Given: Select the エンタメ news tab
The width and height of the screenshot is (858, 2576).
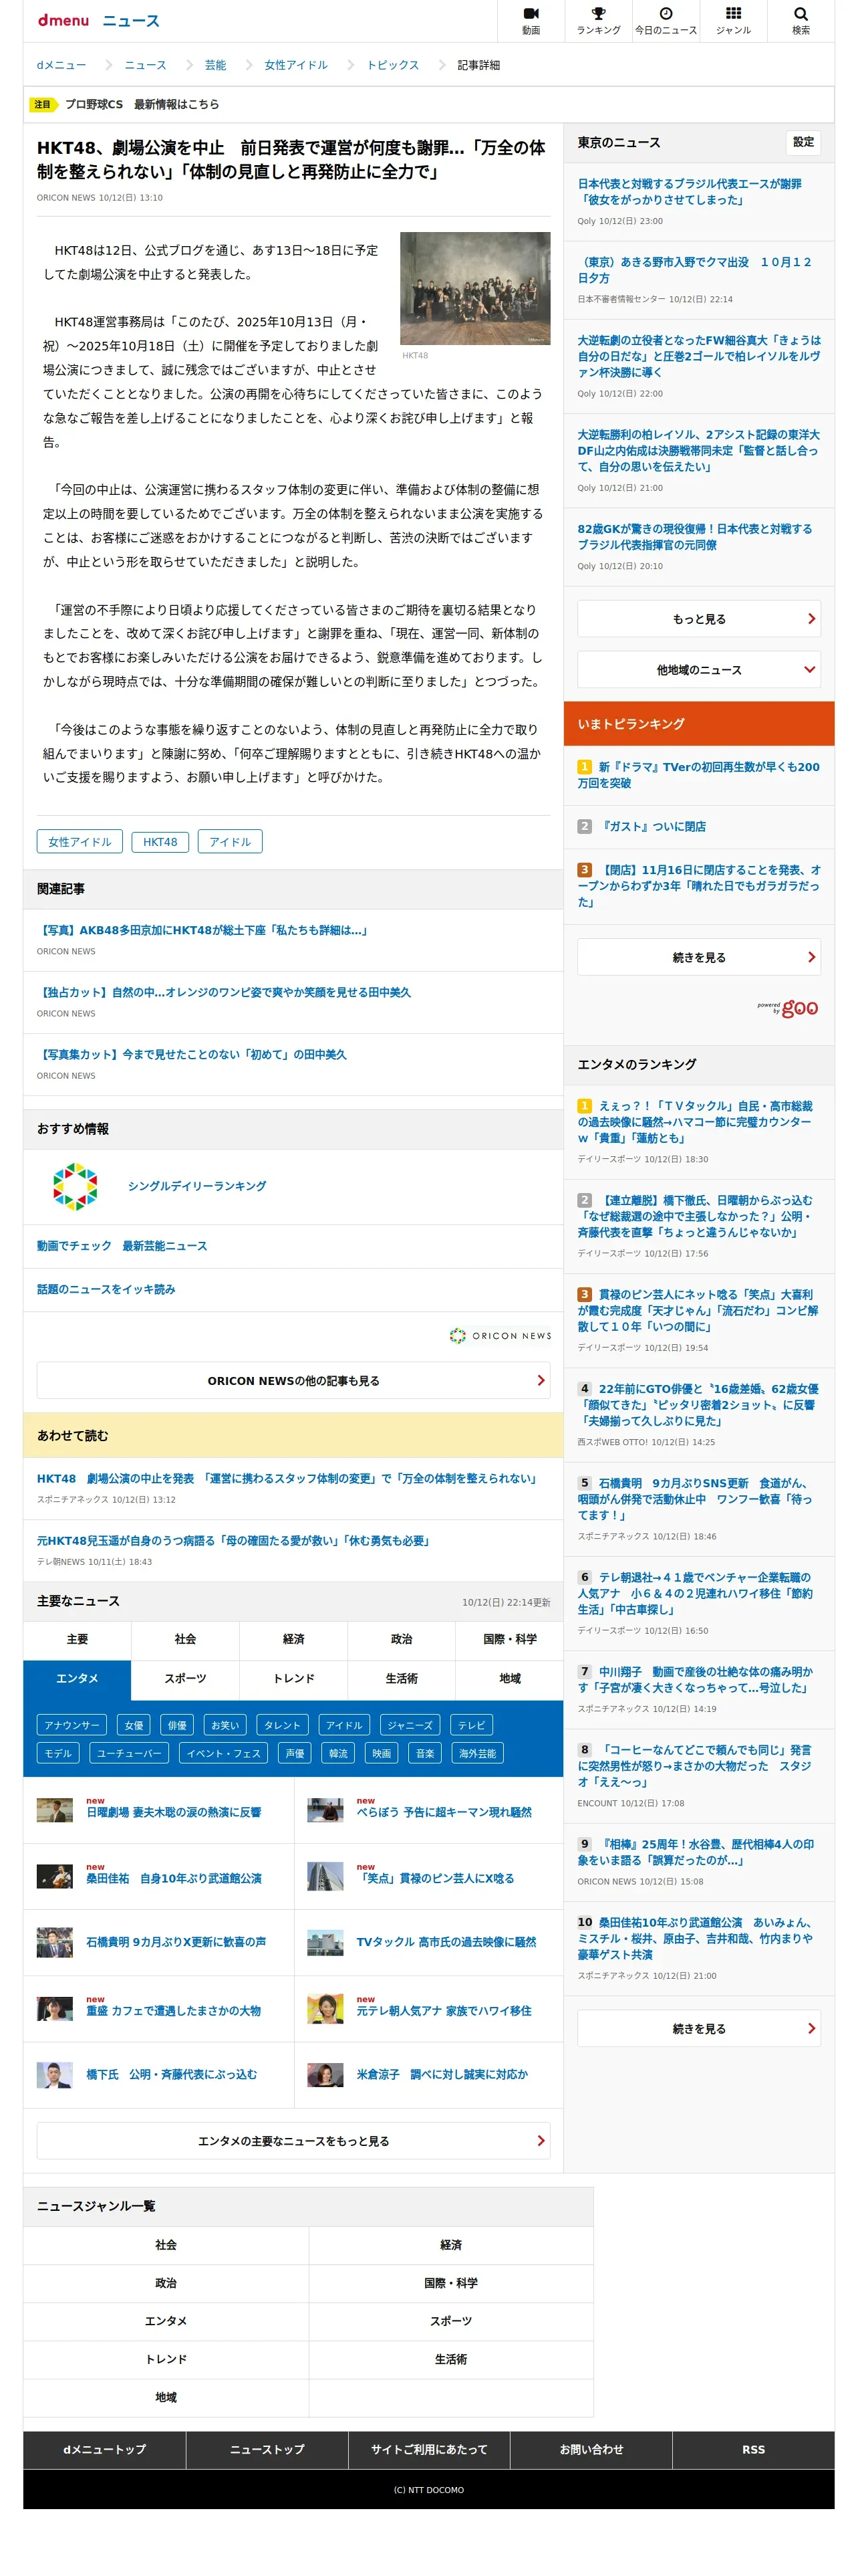Looking at the screenshot, I should tap(77, 1679).
